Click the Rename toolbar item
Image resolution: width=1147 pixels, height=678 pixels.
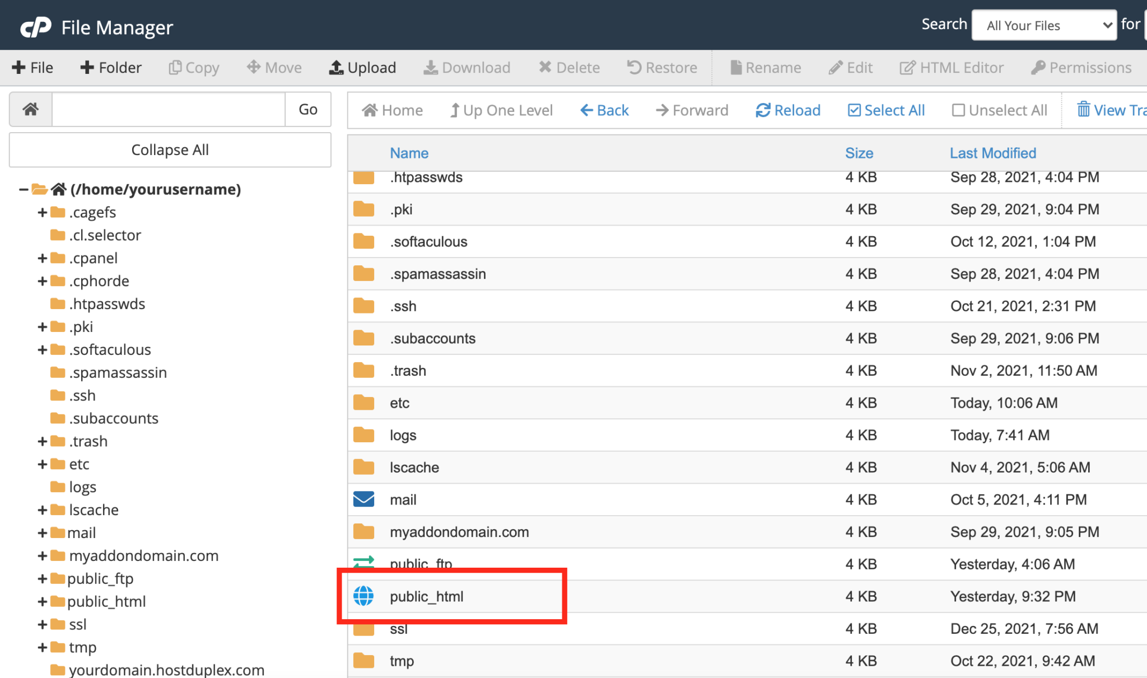(735, 67)
